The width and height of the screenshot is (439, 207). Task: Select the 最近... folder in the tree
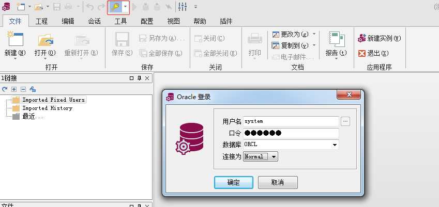click(28, 117)
